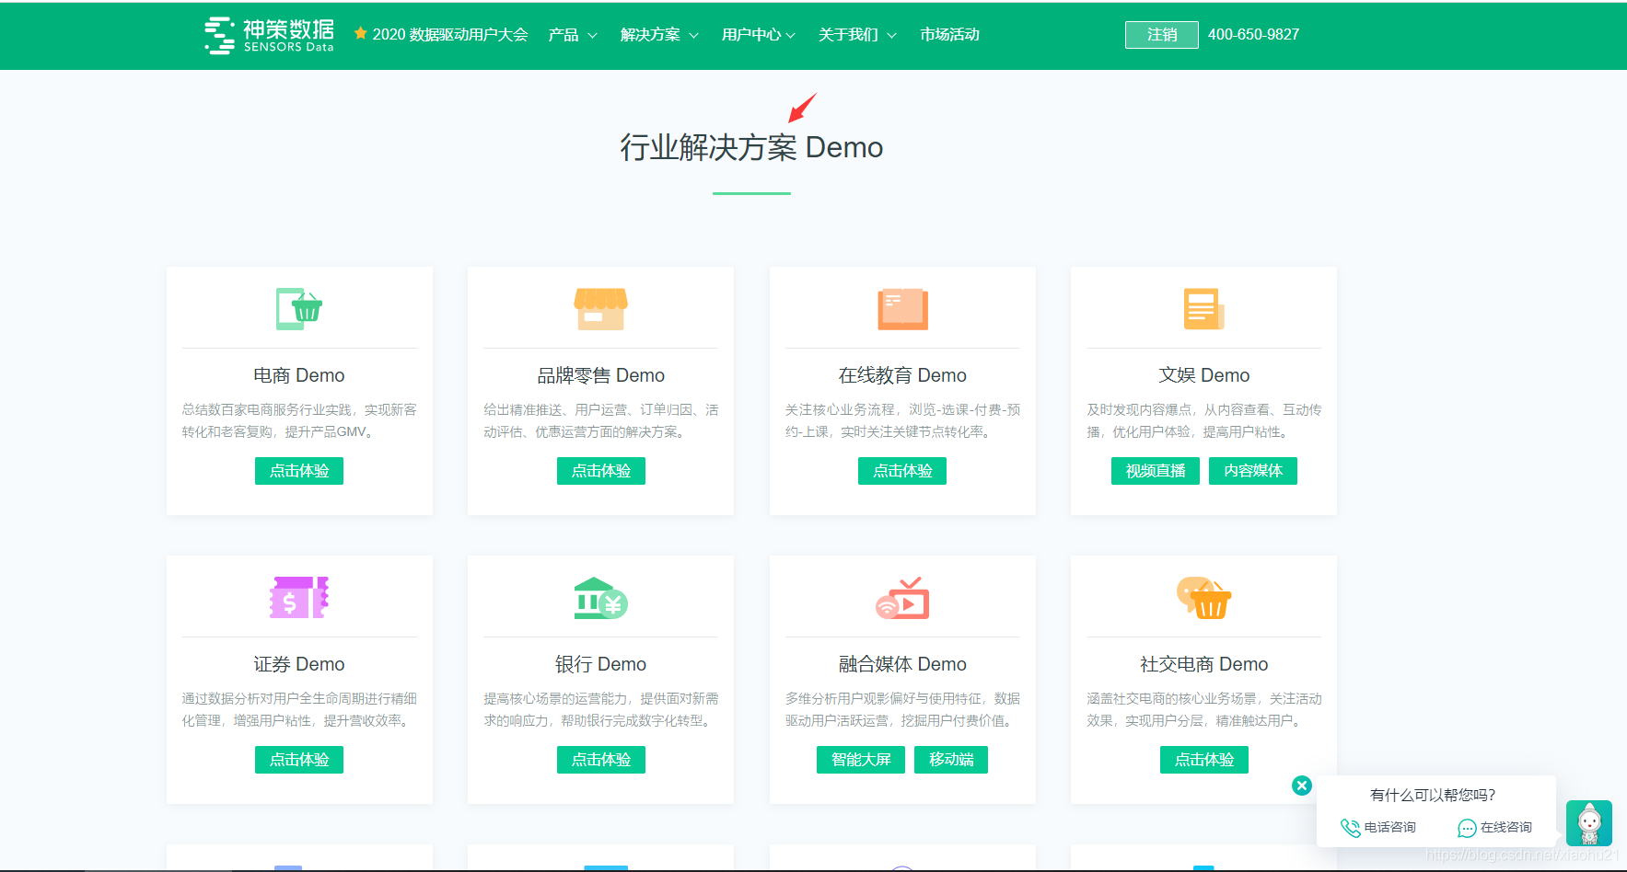Screen dimensions: 1627x872
Task: Select the 关于我们 navigation item
Action: [850, 35]
